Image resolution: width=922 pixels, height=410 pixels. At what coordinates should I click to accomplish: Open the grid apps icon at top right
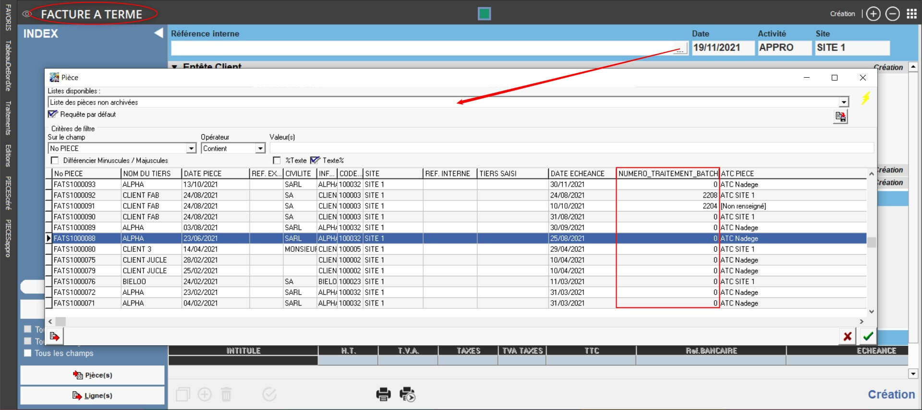click(x=911, y=14)
